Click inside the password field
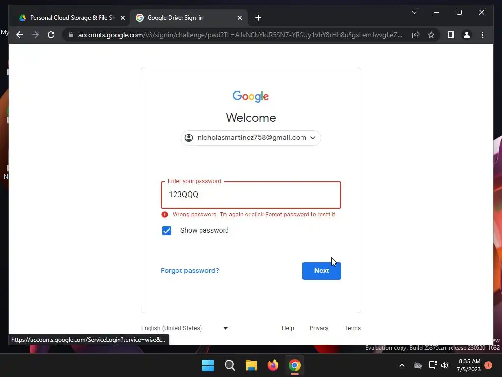Viewport: 502px width, 377px height. click(x=251, y=195)
